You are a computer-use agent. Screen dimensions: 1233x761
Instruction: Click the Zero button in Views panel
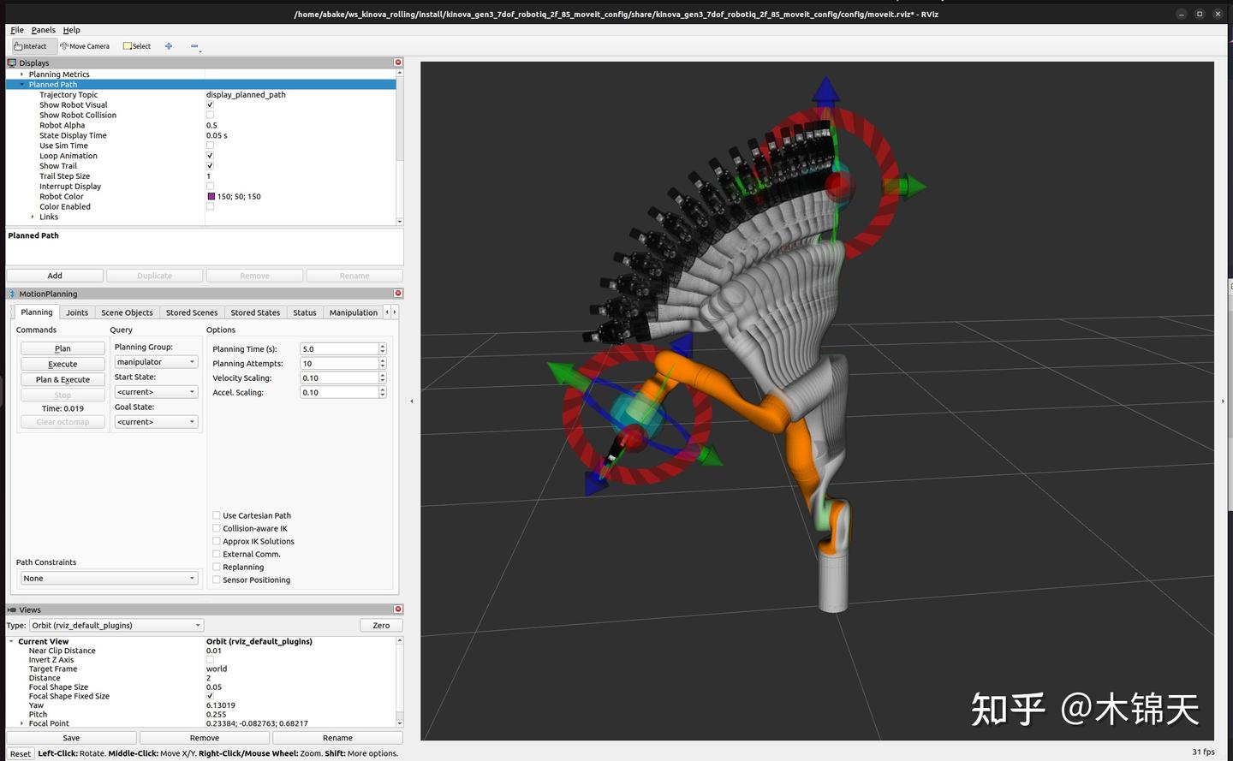click(x=380, y=625)
